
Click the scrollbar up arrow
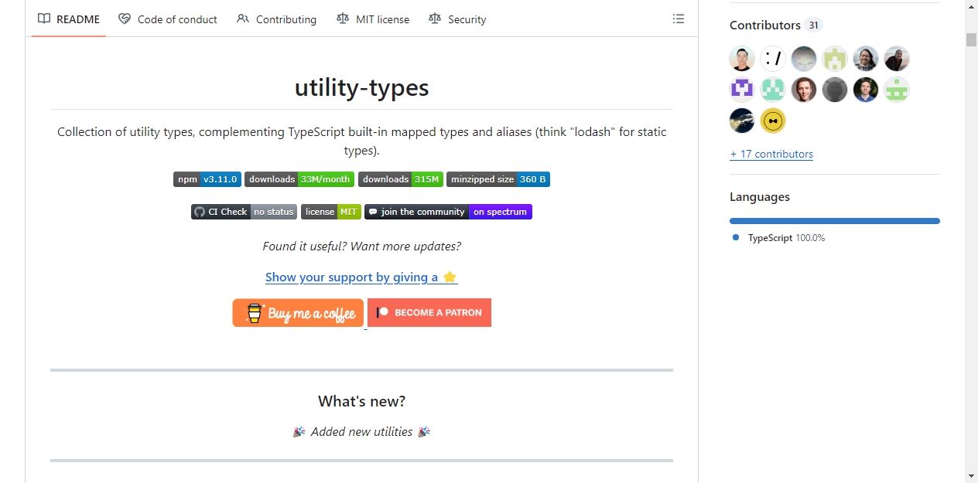point(971,7)
